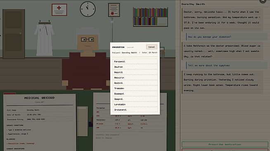This screenshot has height=151, width=270.
Task: Select Parazenol from the medication list
Action: [x=135, y=61]
